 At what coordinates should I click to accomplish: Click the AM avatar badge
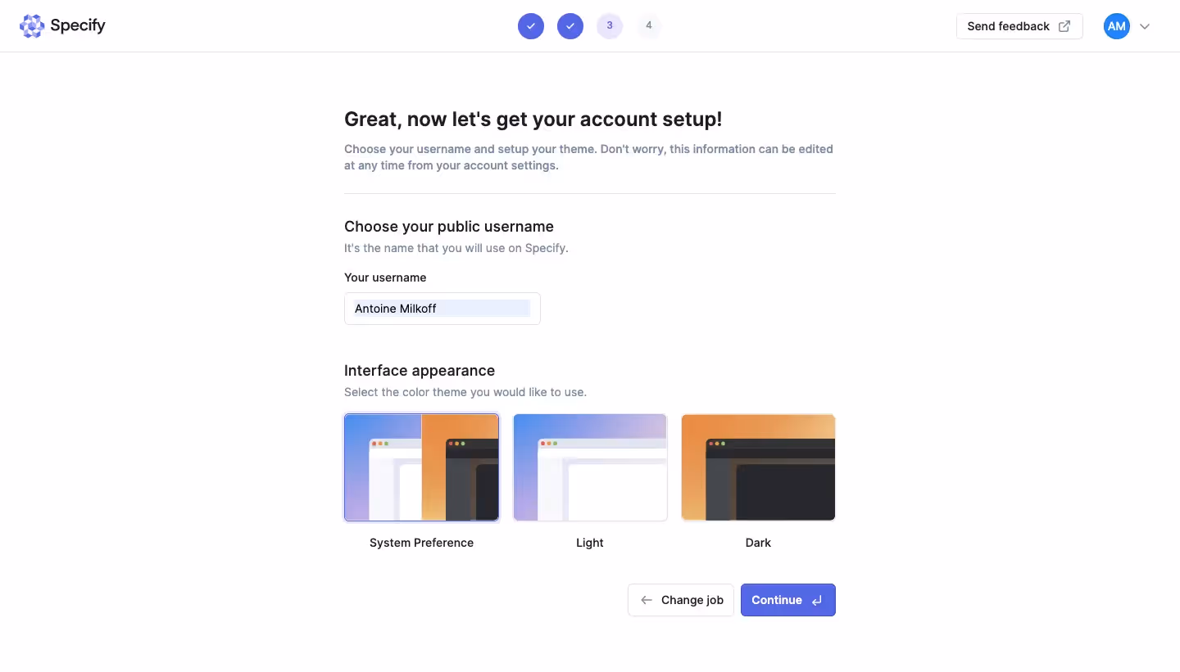1115,25
